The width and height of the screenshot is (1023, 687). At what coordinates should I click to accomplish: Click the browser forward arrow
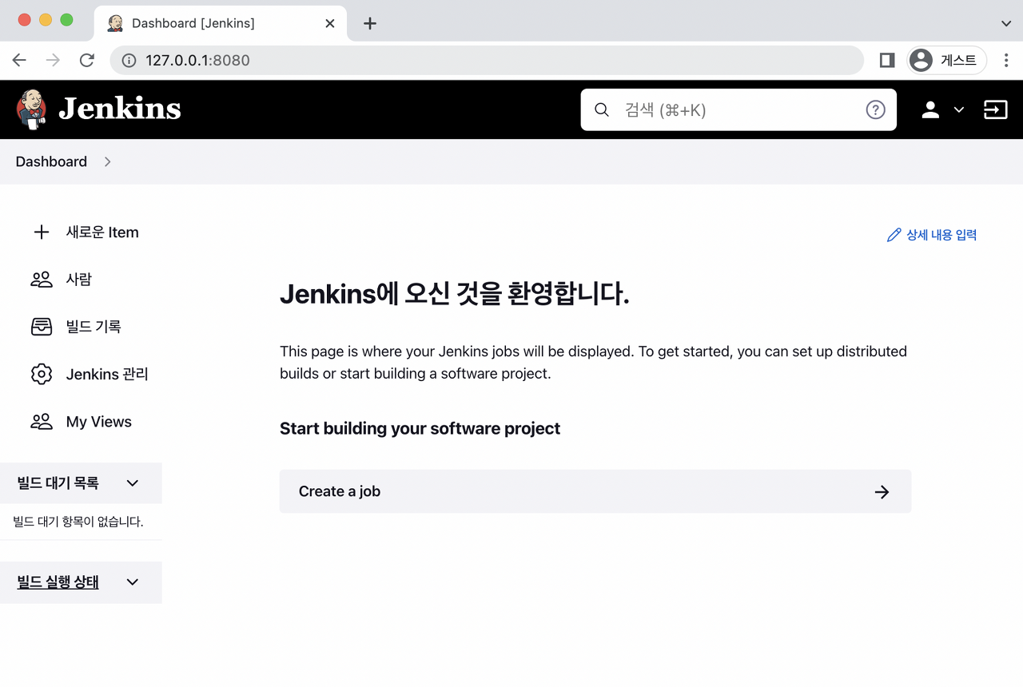53,61
